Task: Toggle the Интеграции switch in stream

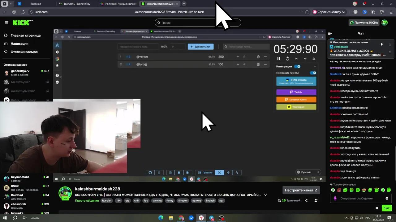Action: point(297,66)
